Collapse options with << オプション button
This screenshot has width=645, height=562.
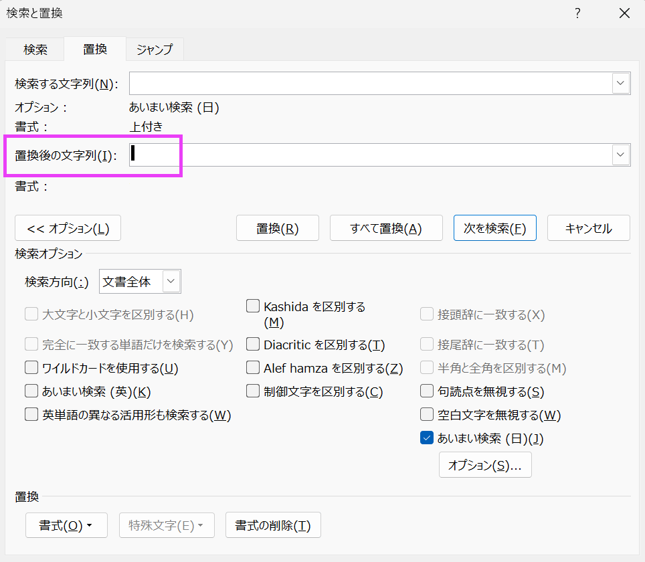68,228
